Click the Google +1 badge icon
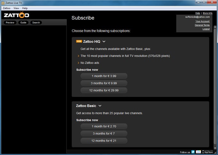The image size is (218, 155). pyautogui.click(x=198, y=152)
